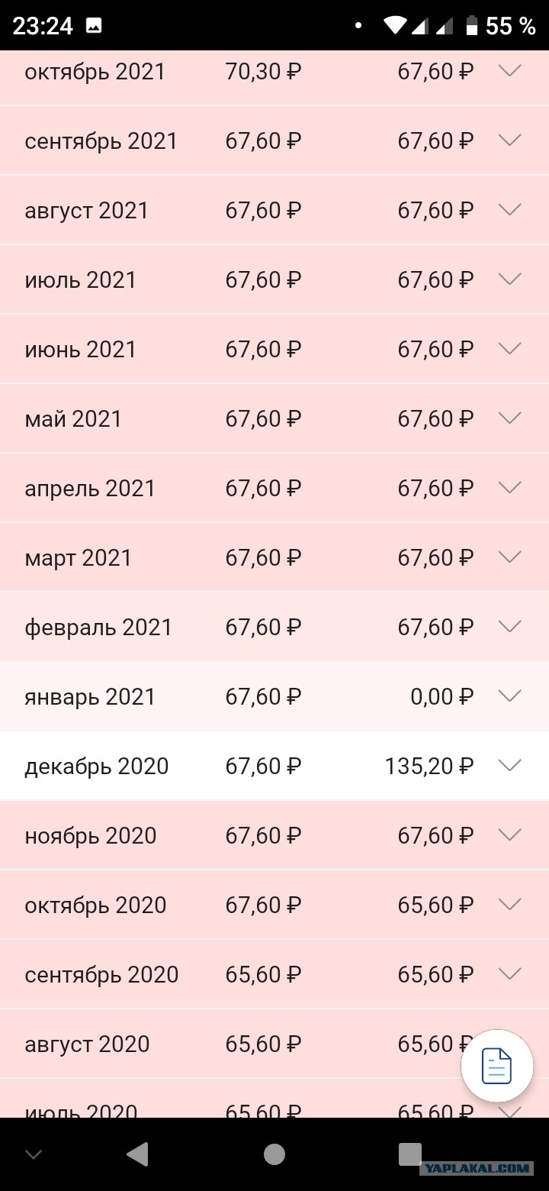The width and height of the screenshot is (549, 1191).
Task: Tap the recent apps square button
Action: (410, 1154)
